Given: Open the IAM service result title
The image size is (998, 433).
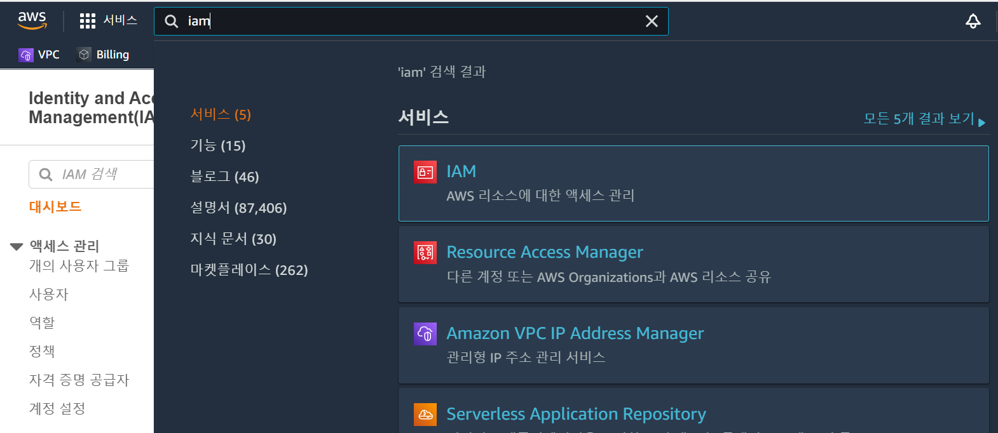Looking at the screenshot, I should (461, 171).
